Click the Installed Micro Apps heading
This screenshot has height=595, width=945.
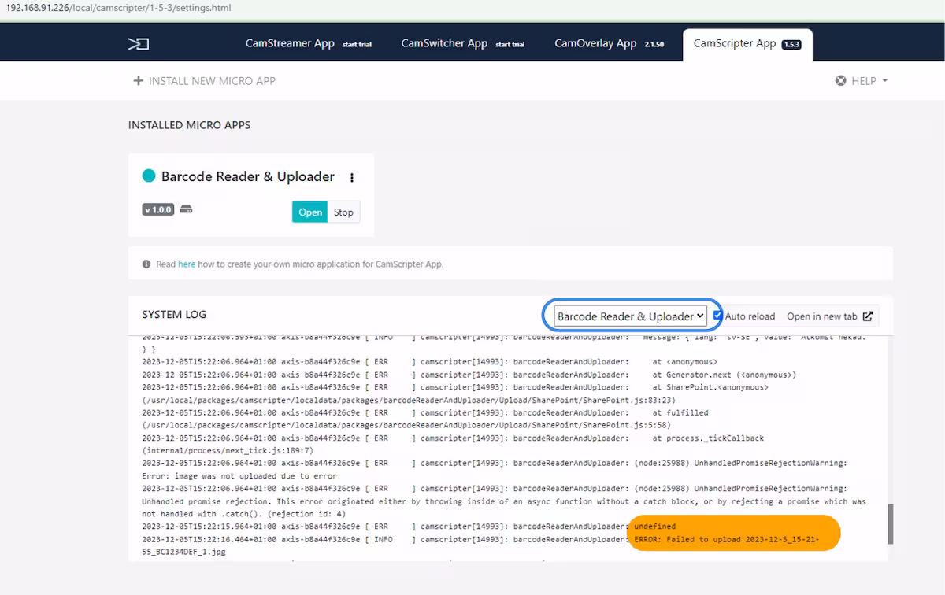point(190,125)
